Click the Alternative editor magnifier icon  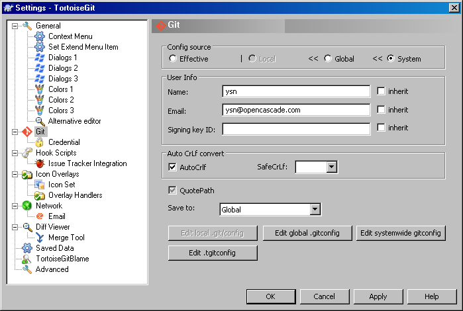coord(39,121)
